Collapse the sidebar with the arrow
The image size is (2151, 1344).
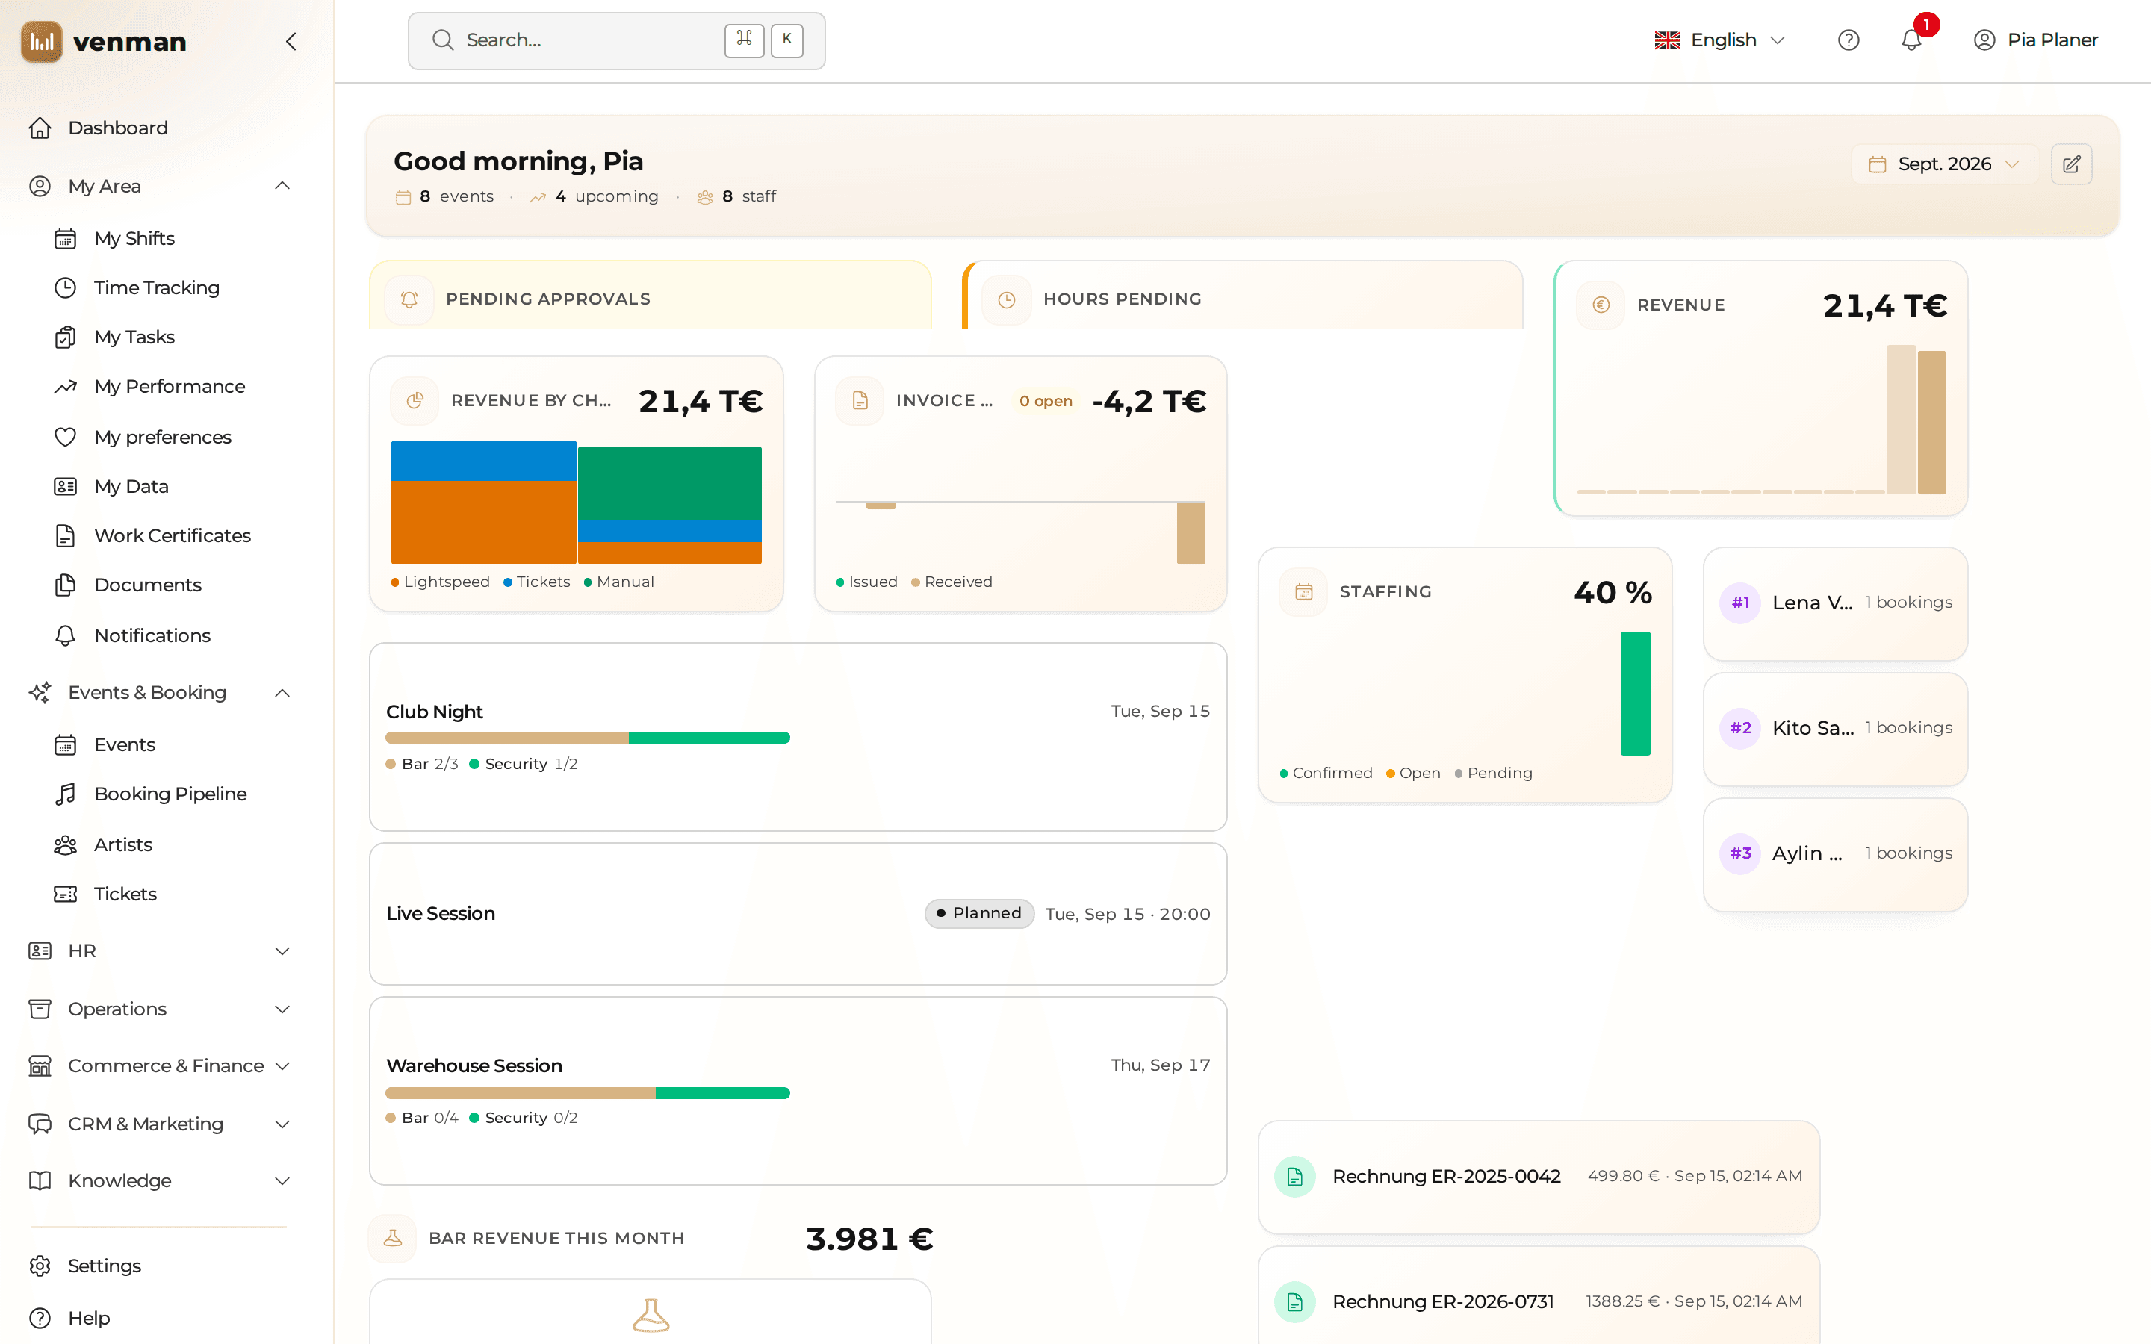(x=291, y=41)
